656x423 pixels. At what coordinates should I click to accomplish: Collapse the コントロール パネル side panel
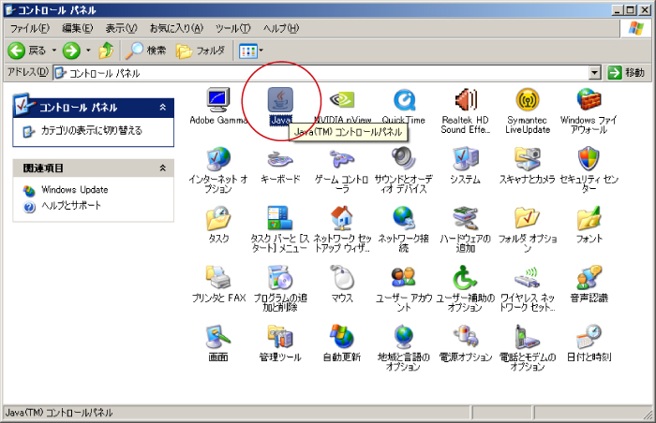click(x=162, y=108)
